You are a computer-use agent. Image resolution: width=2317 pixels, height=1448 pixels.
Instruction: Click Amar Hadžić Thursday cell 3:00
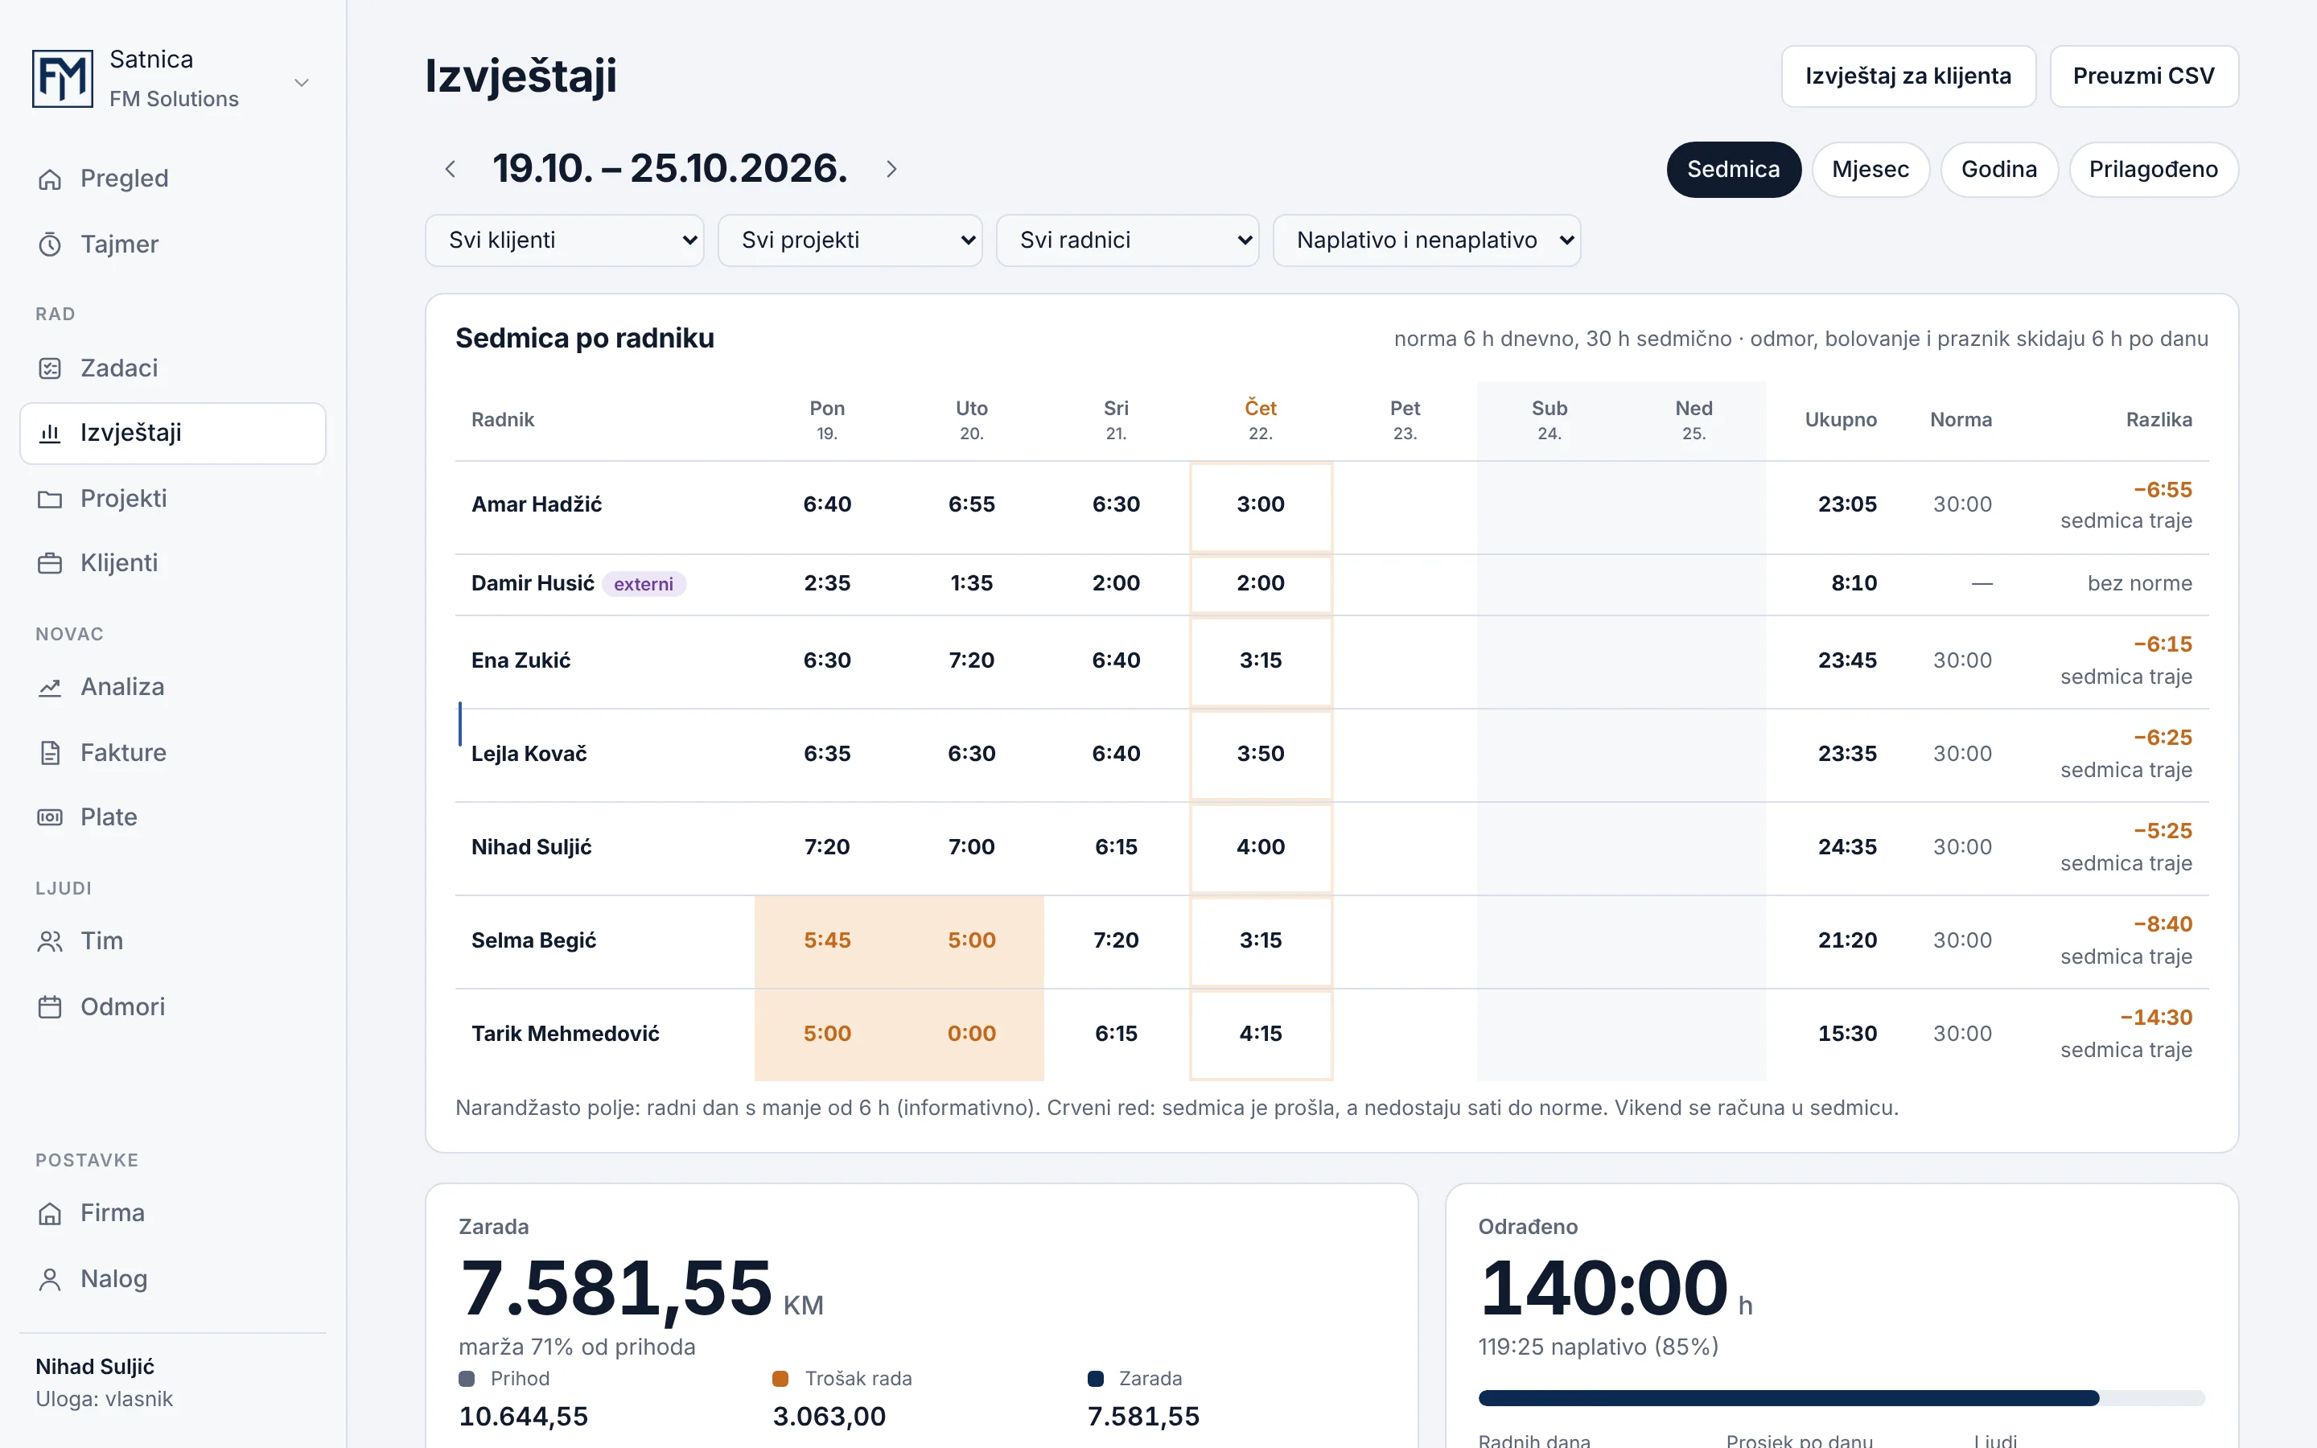coord(1260,506)
